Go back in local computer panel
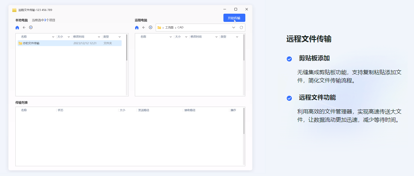The height and width of the screenshot is (176, 414). click(x=24, y=27)
